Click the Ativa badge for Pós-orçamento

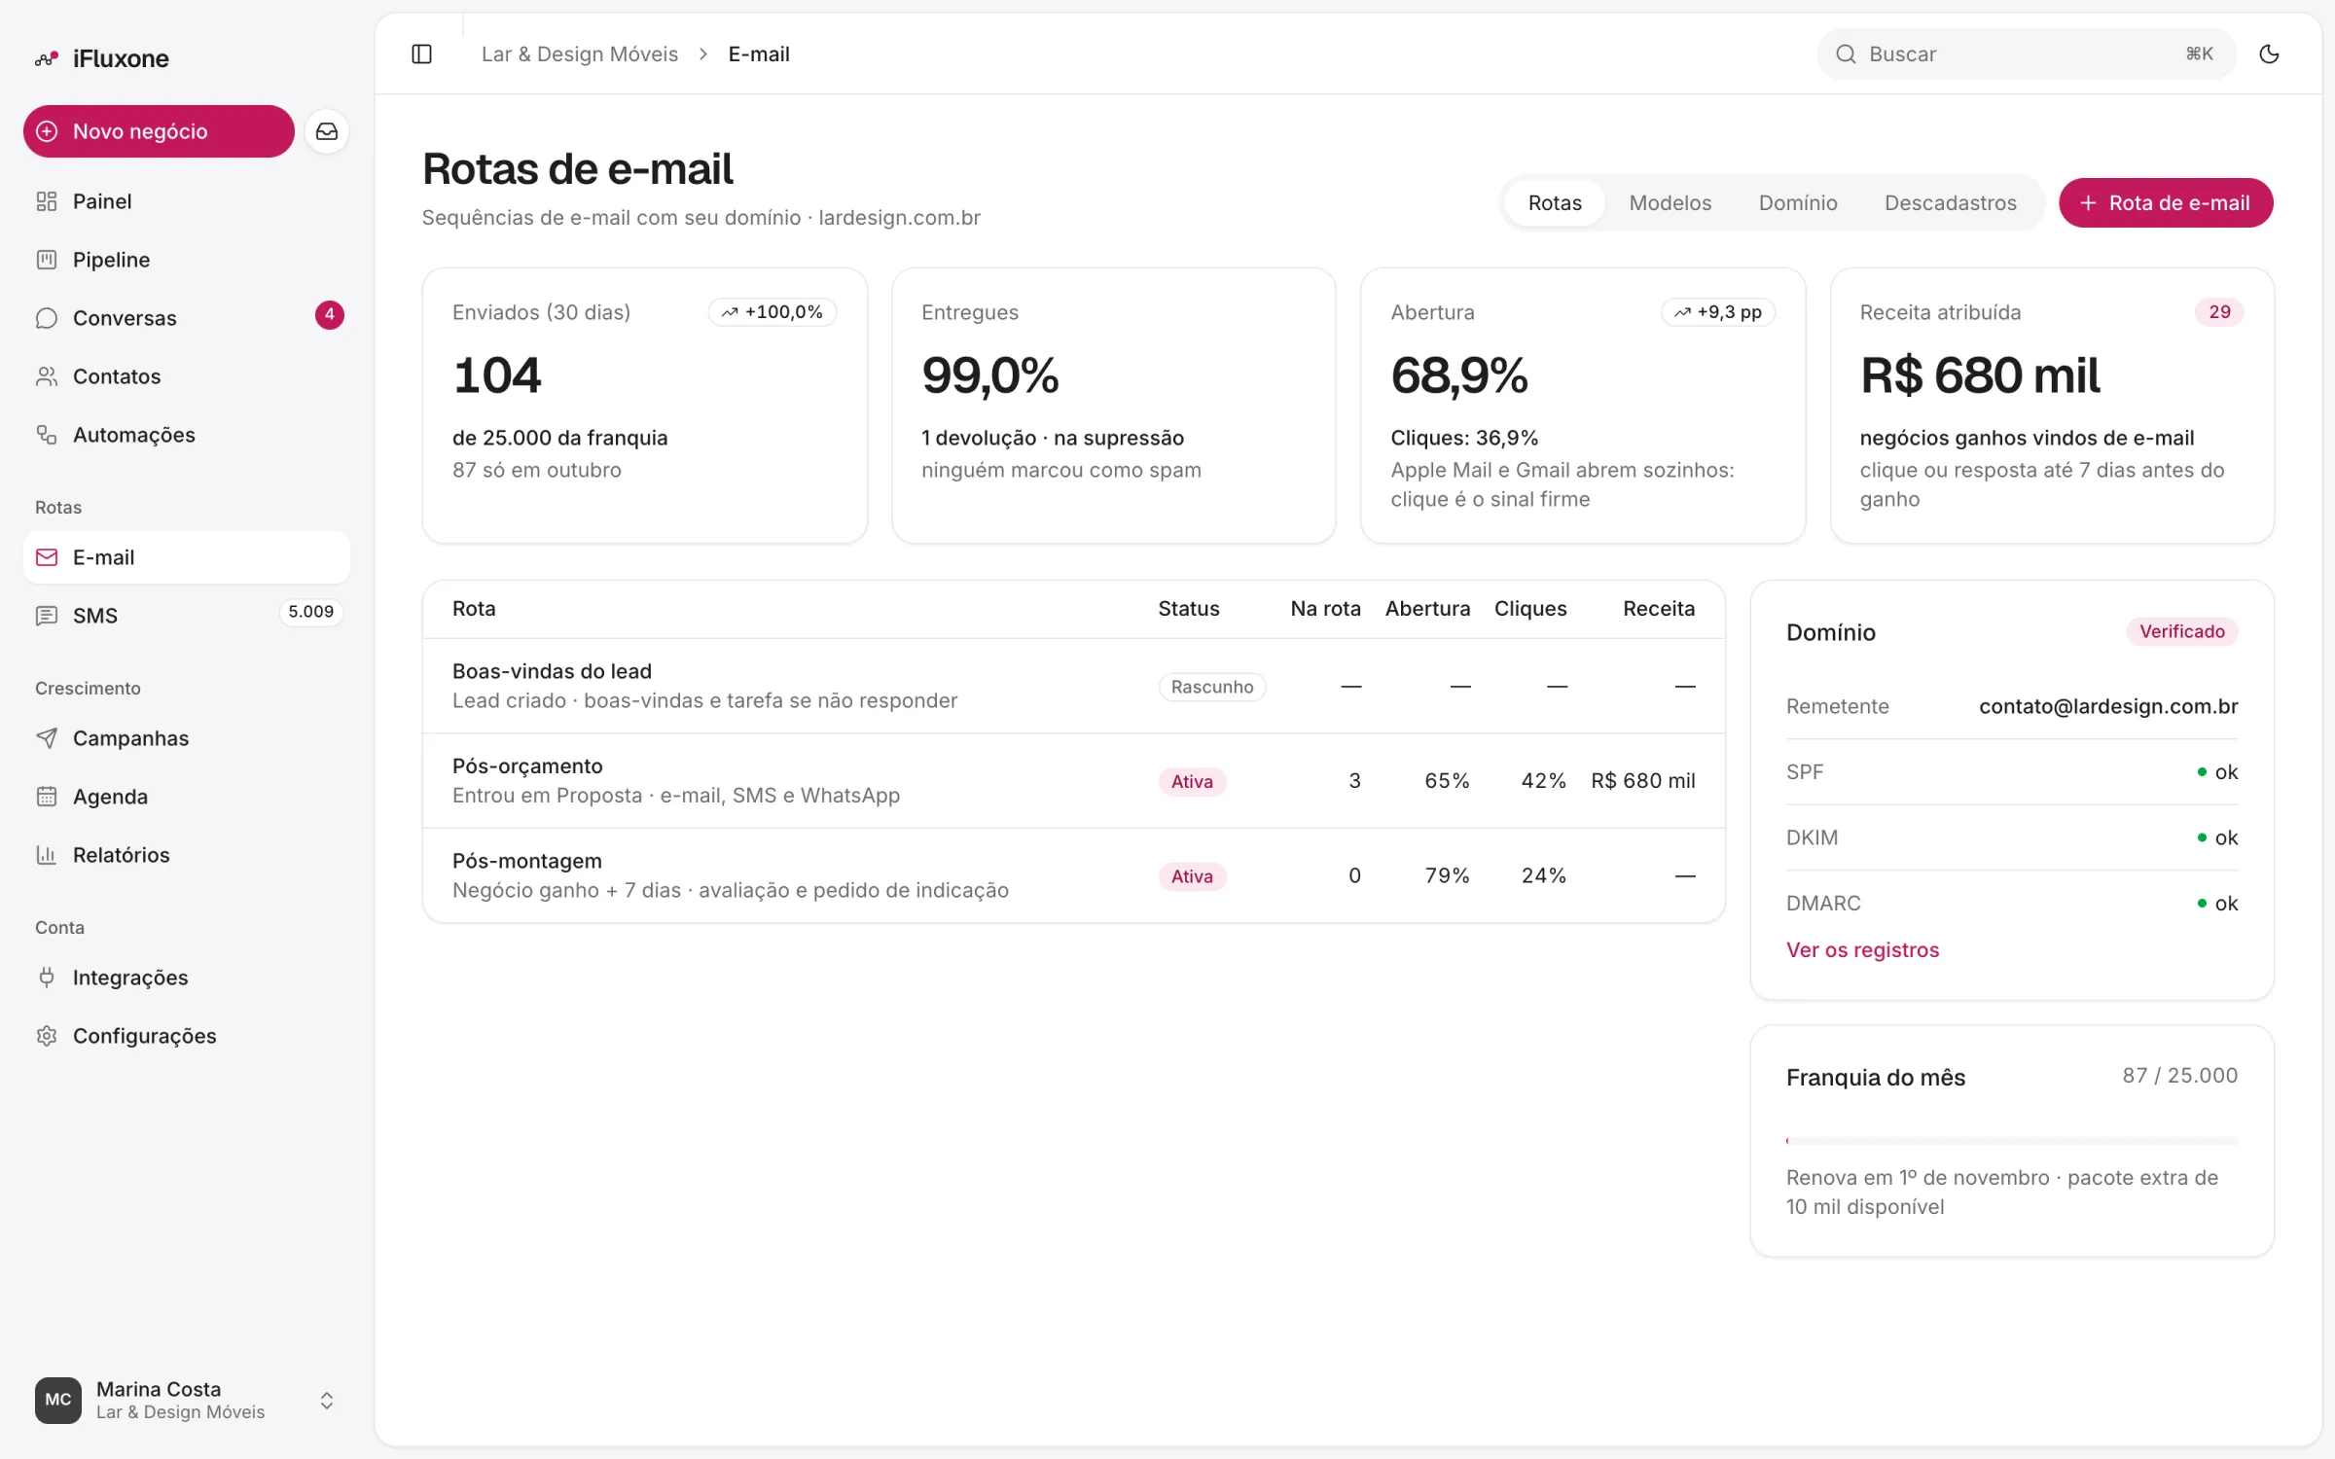[x=1192, y=781]
